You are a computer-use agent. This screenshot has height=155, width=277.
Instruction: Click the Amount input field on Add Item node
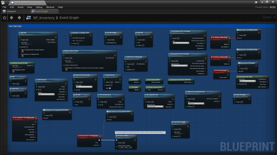[27, 47]
